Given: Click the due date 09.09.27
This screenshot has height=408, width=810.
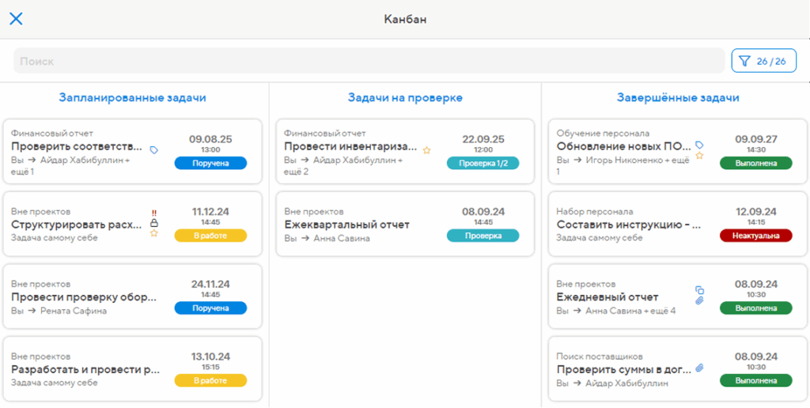Looking at the screenshot, I should (755, 139).
